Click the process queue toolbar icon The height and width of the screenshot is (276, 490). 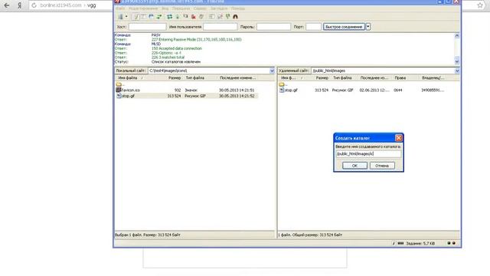[178, 17]
